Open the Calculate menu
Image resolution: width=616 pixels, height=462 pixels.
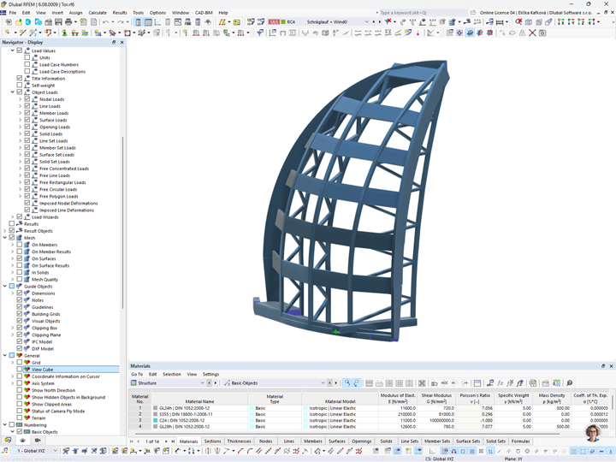coord(98,13)
